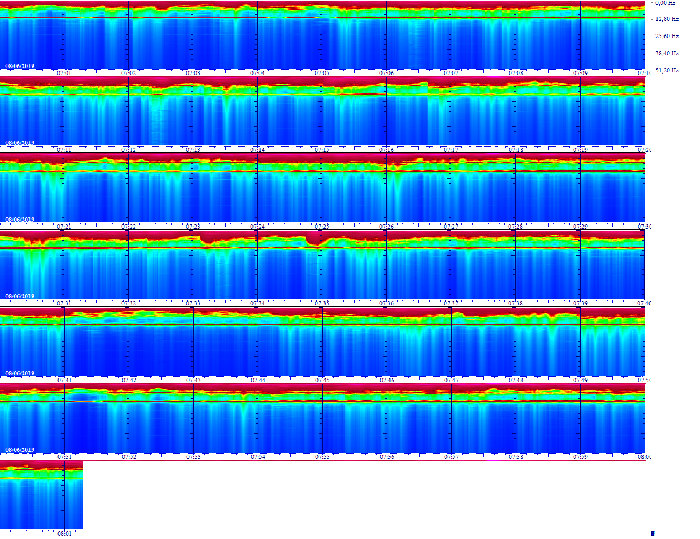This screenshot has width=700, height=539.
Task: Select the 12,80 Hz frequency axis label
Action: click(666, 19)
